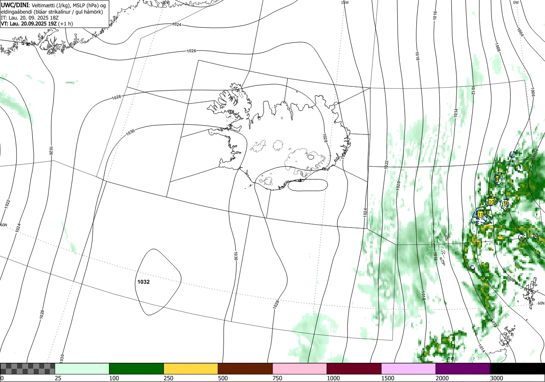Screen dimensions: 545x382
Task: Click the 0W longitude label
Action: click(516, 3)
